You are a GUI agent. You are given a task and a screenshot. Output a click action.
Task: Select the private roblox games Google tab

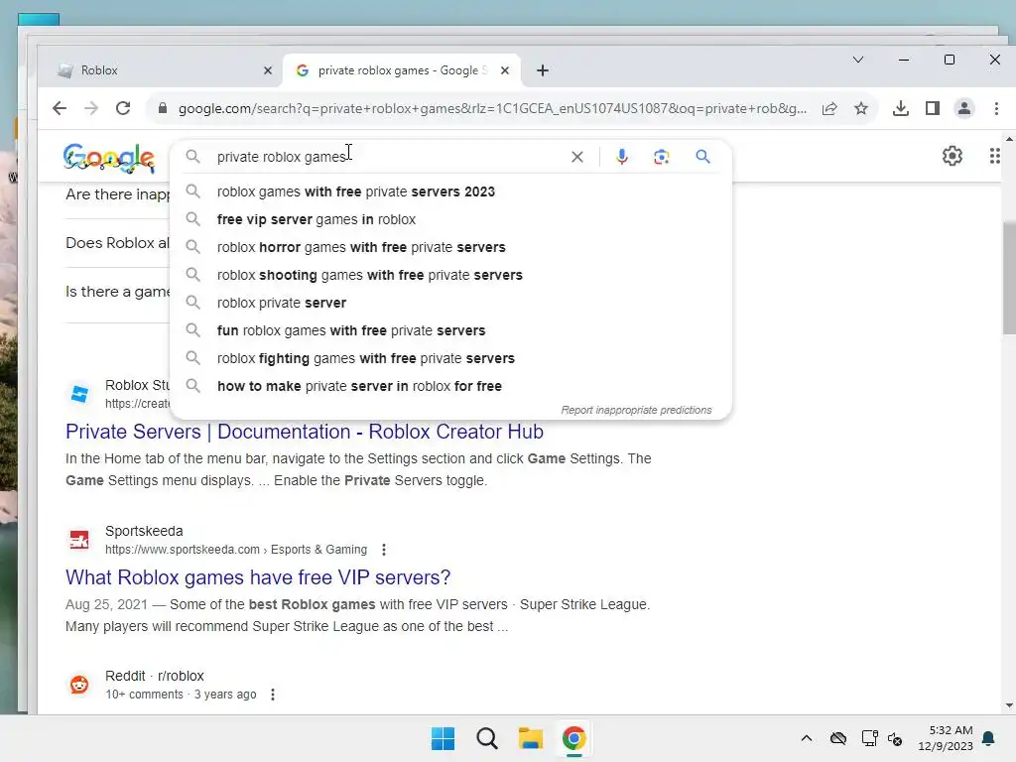coord(401,70)
